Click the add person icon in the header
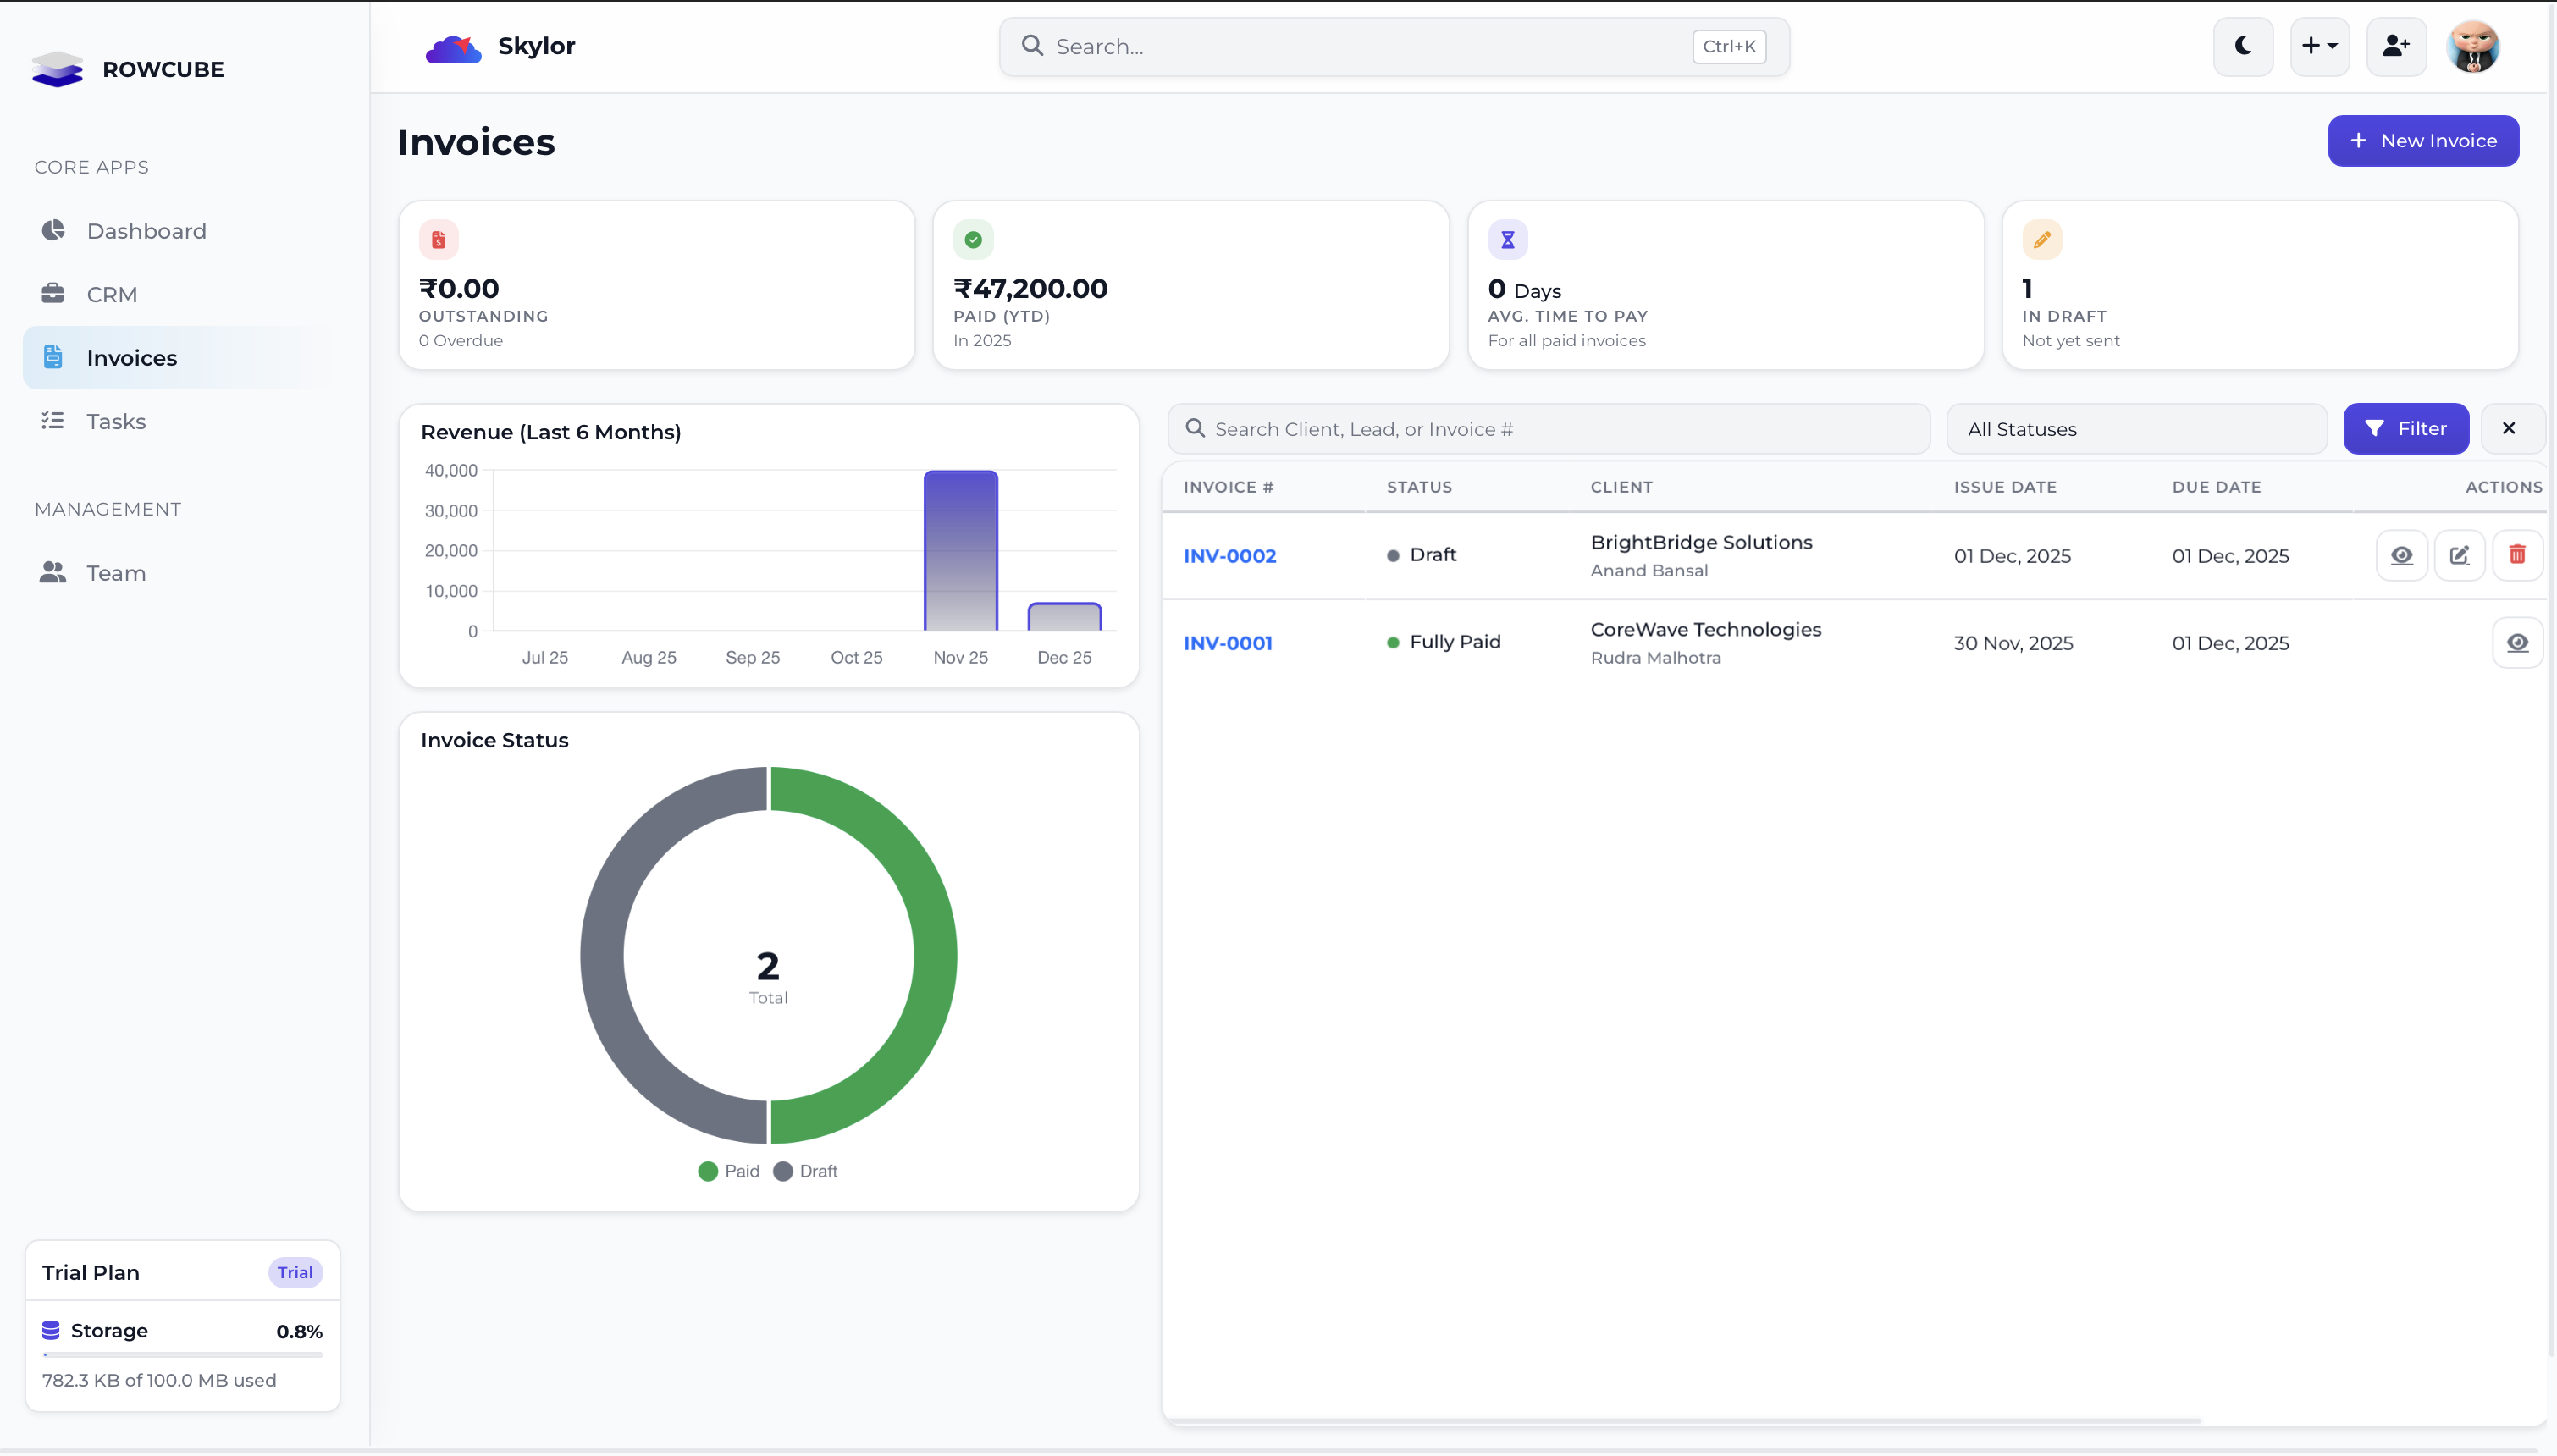Screen dimensions: 2557x1456 click(x=2395, y=46)
